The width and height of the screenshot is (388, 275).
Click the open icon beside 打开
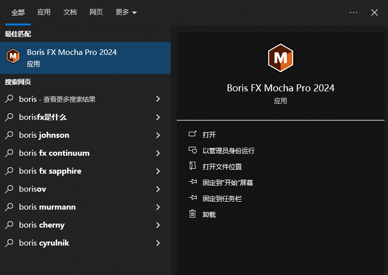[x=193, y=134]
